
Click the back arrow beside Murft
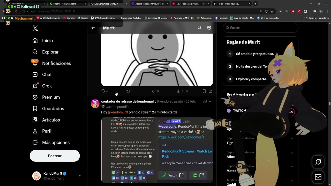93,28
